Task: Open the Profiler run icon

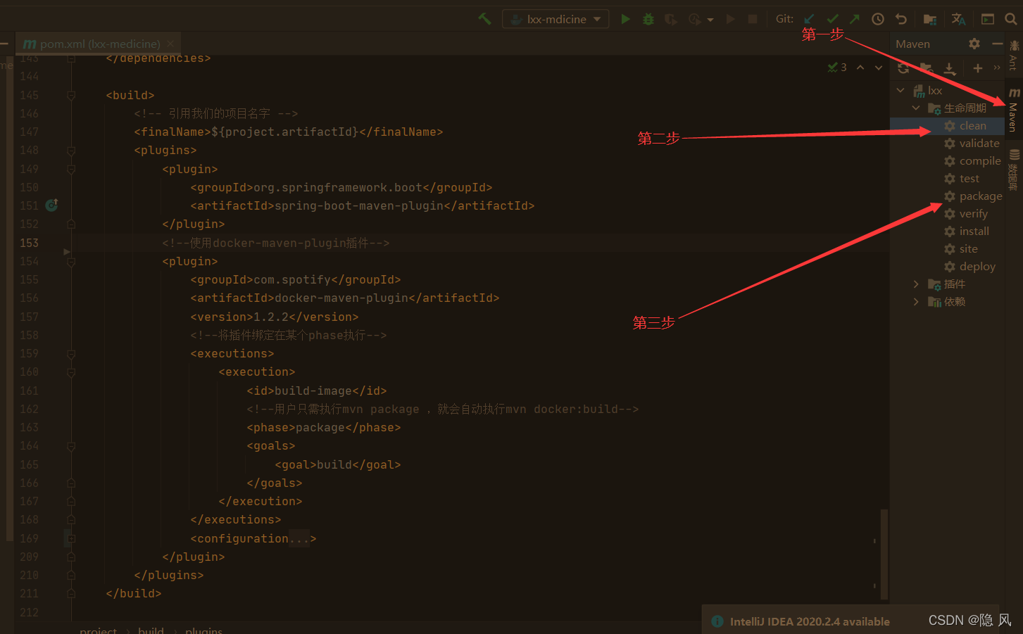Action: [x=695, y=19]
